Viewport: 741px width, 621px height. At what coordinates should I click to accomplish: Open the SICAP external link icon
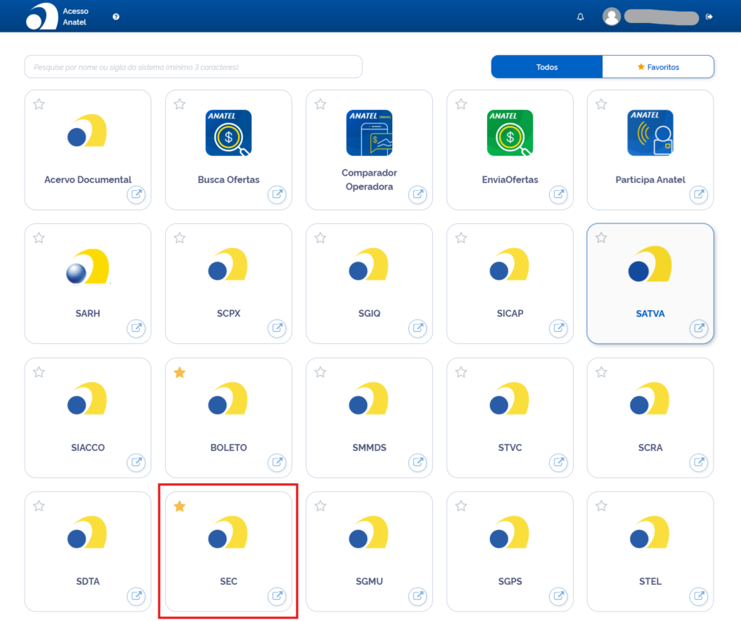558,328
